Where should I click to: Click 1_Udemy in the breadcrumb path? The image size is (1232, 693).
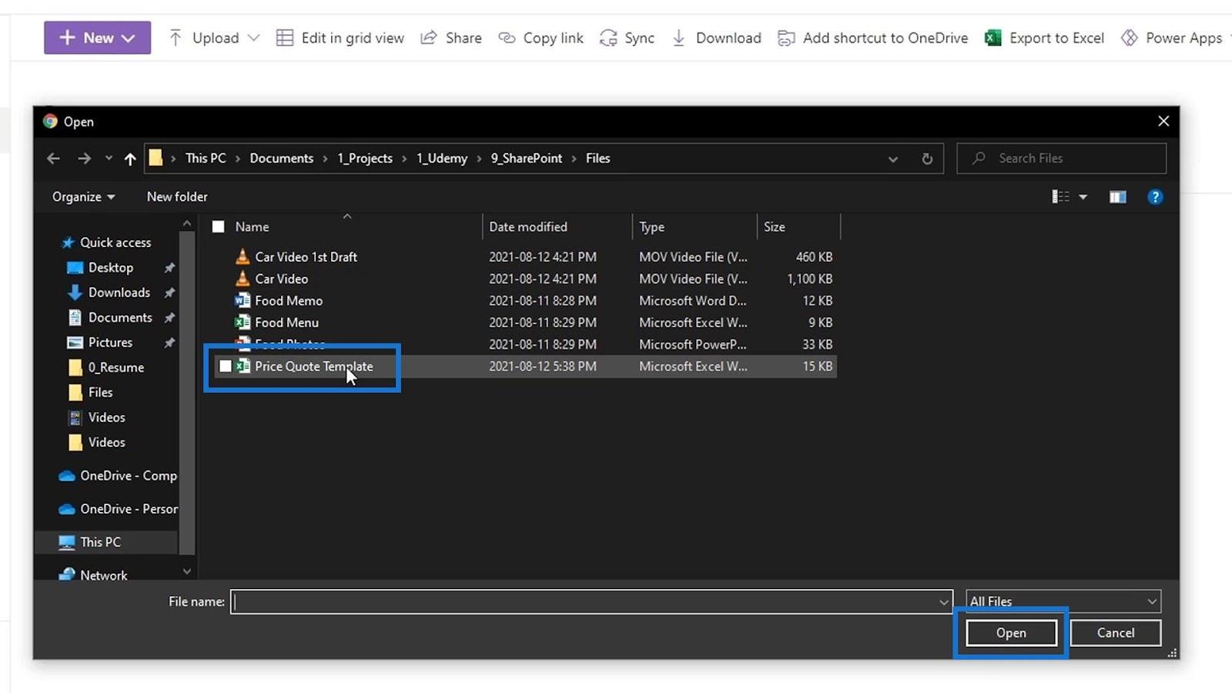click(442, 159)
